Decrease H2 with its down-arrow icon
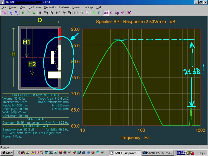This screenshot has width=208, height=156. 69,13
